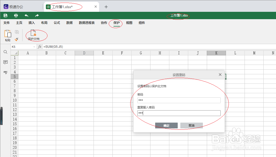Viewport: 276px width, 157px height.
Task: Click the fx insert function icon
Action: point(40,46)
